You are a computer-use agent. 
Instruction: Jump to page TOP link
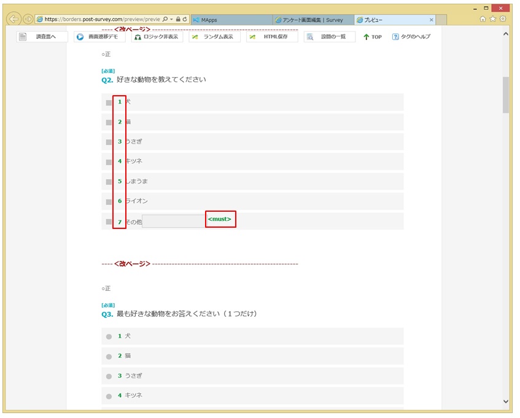pyautogui.click(x=373, y=37)
